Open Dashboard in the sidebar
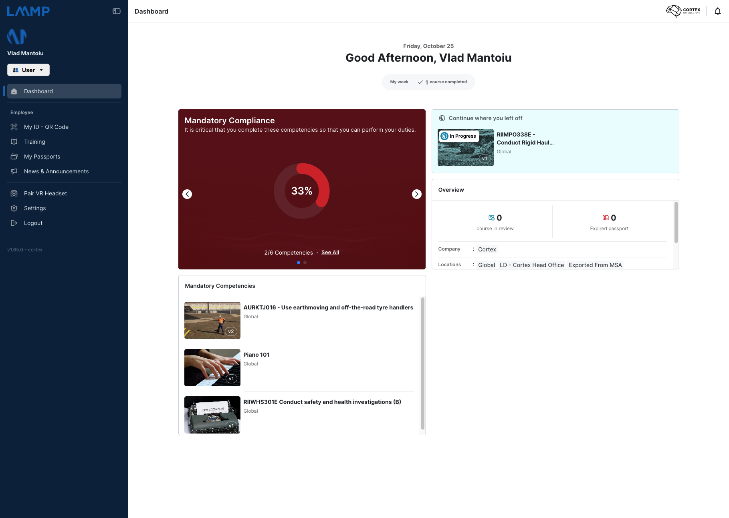The height and width of the screenshot is (518, 729). click(64, 91)
